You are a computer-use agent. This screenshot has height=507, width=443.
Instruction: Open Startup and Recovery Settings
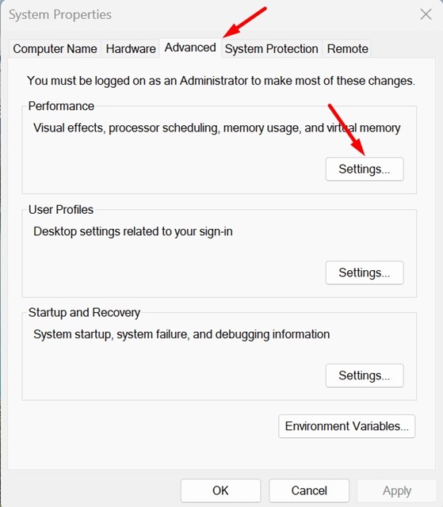pos(365,375)
